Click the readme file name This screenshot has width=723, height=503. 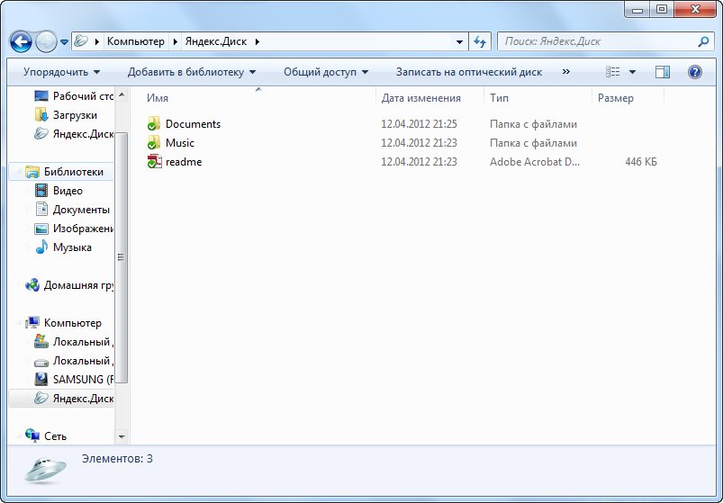184,162
